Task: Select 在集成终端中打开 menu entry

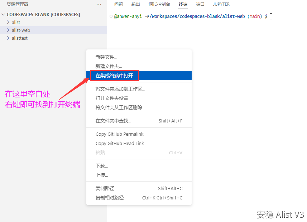Action: [x=114, y=76]
